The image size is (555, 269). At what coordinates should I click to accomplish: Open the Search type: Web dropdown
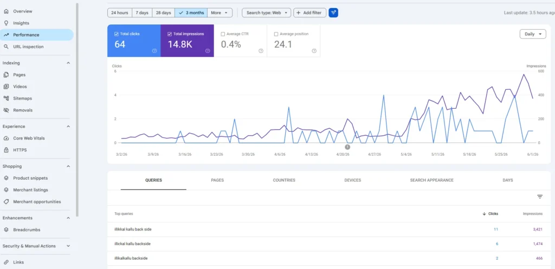(x=267, y=13)
